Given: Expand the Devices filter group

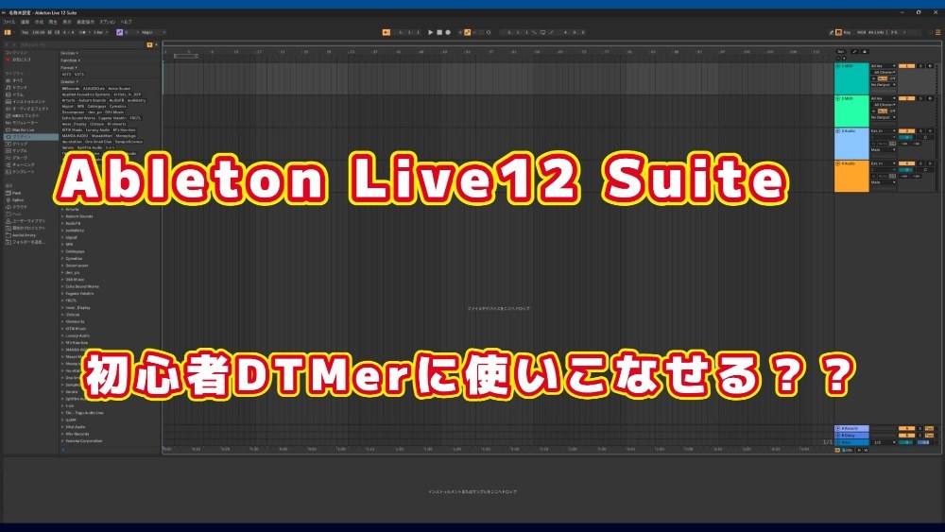Looking at the screenshot, I should tap(69, 53).
